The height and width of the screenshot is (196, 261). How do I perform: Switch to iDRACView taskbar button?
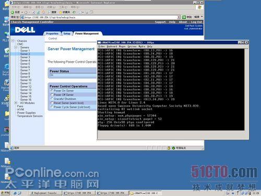(x=146, y=193)
